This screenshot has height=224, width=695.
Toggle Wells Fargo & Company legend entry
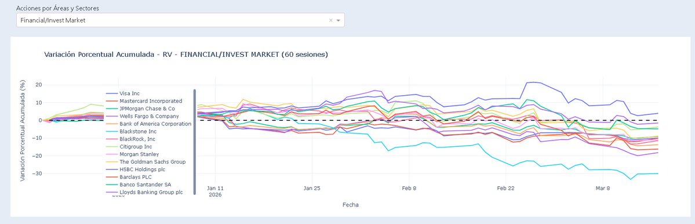tap(143, 116)
